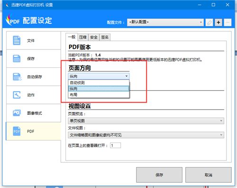Select the PDF sidebar section
The height and width of the screenshot is (188, 237).
pyautogui.click(x=34, y=132)
